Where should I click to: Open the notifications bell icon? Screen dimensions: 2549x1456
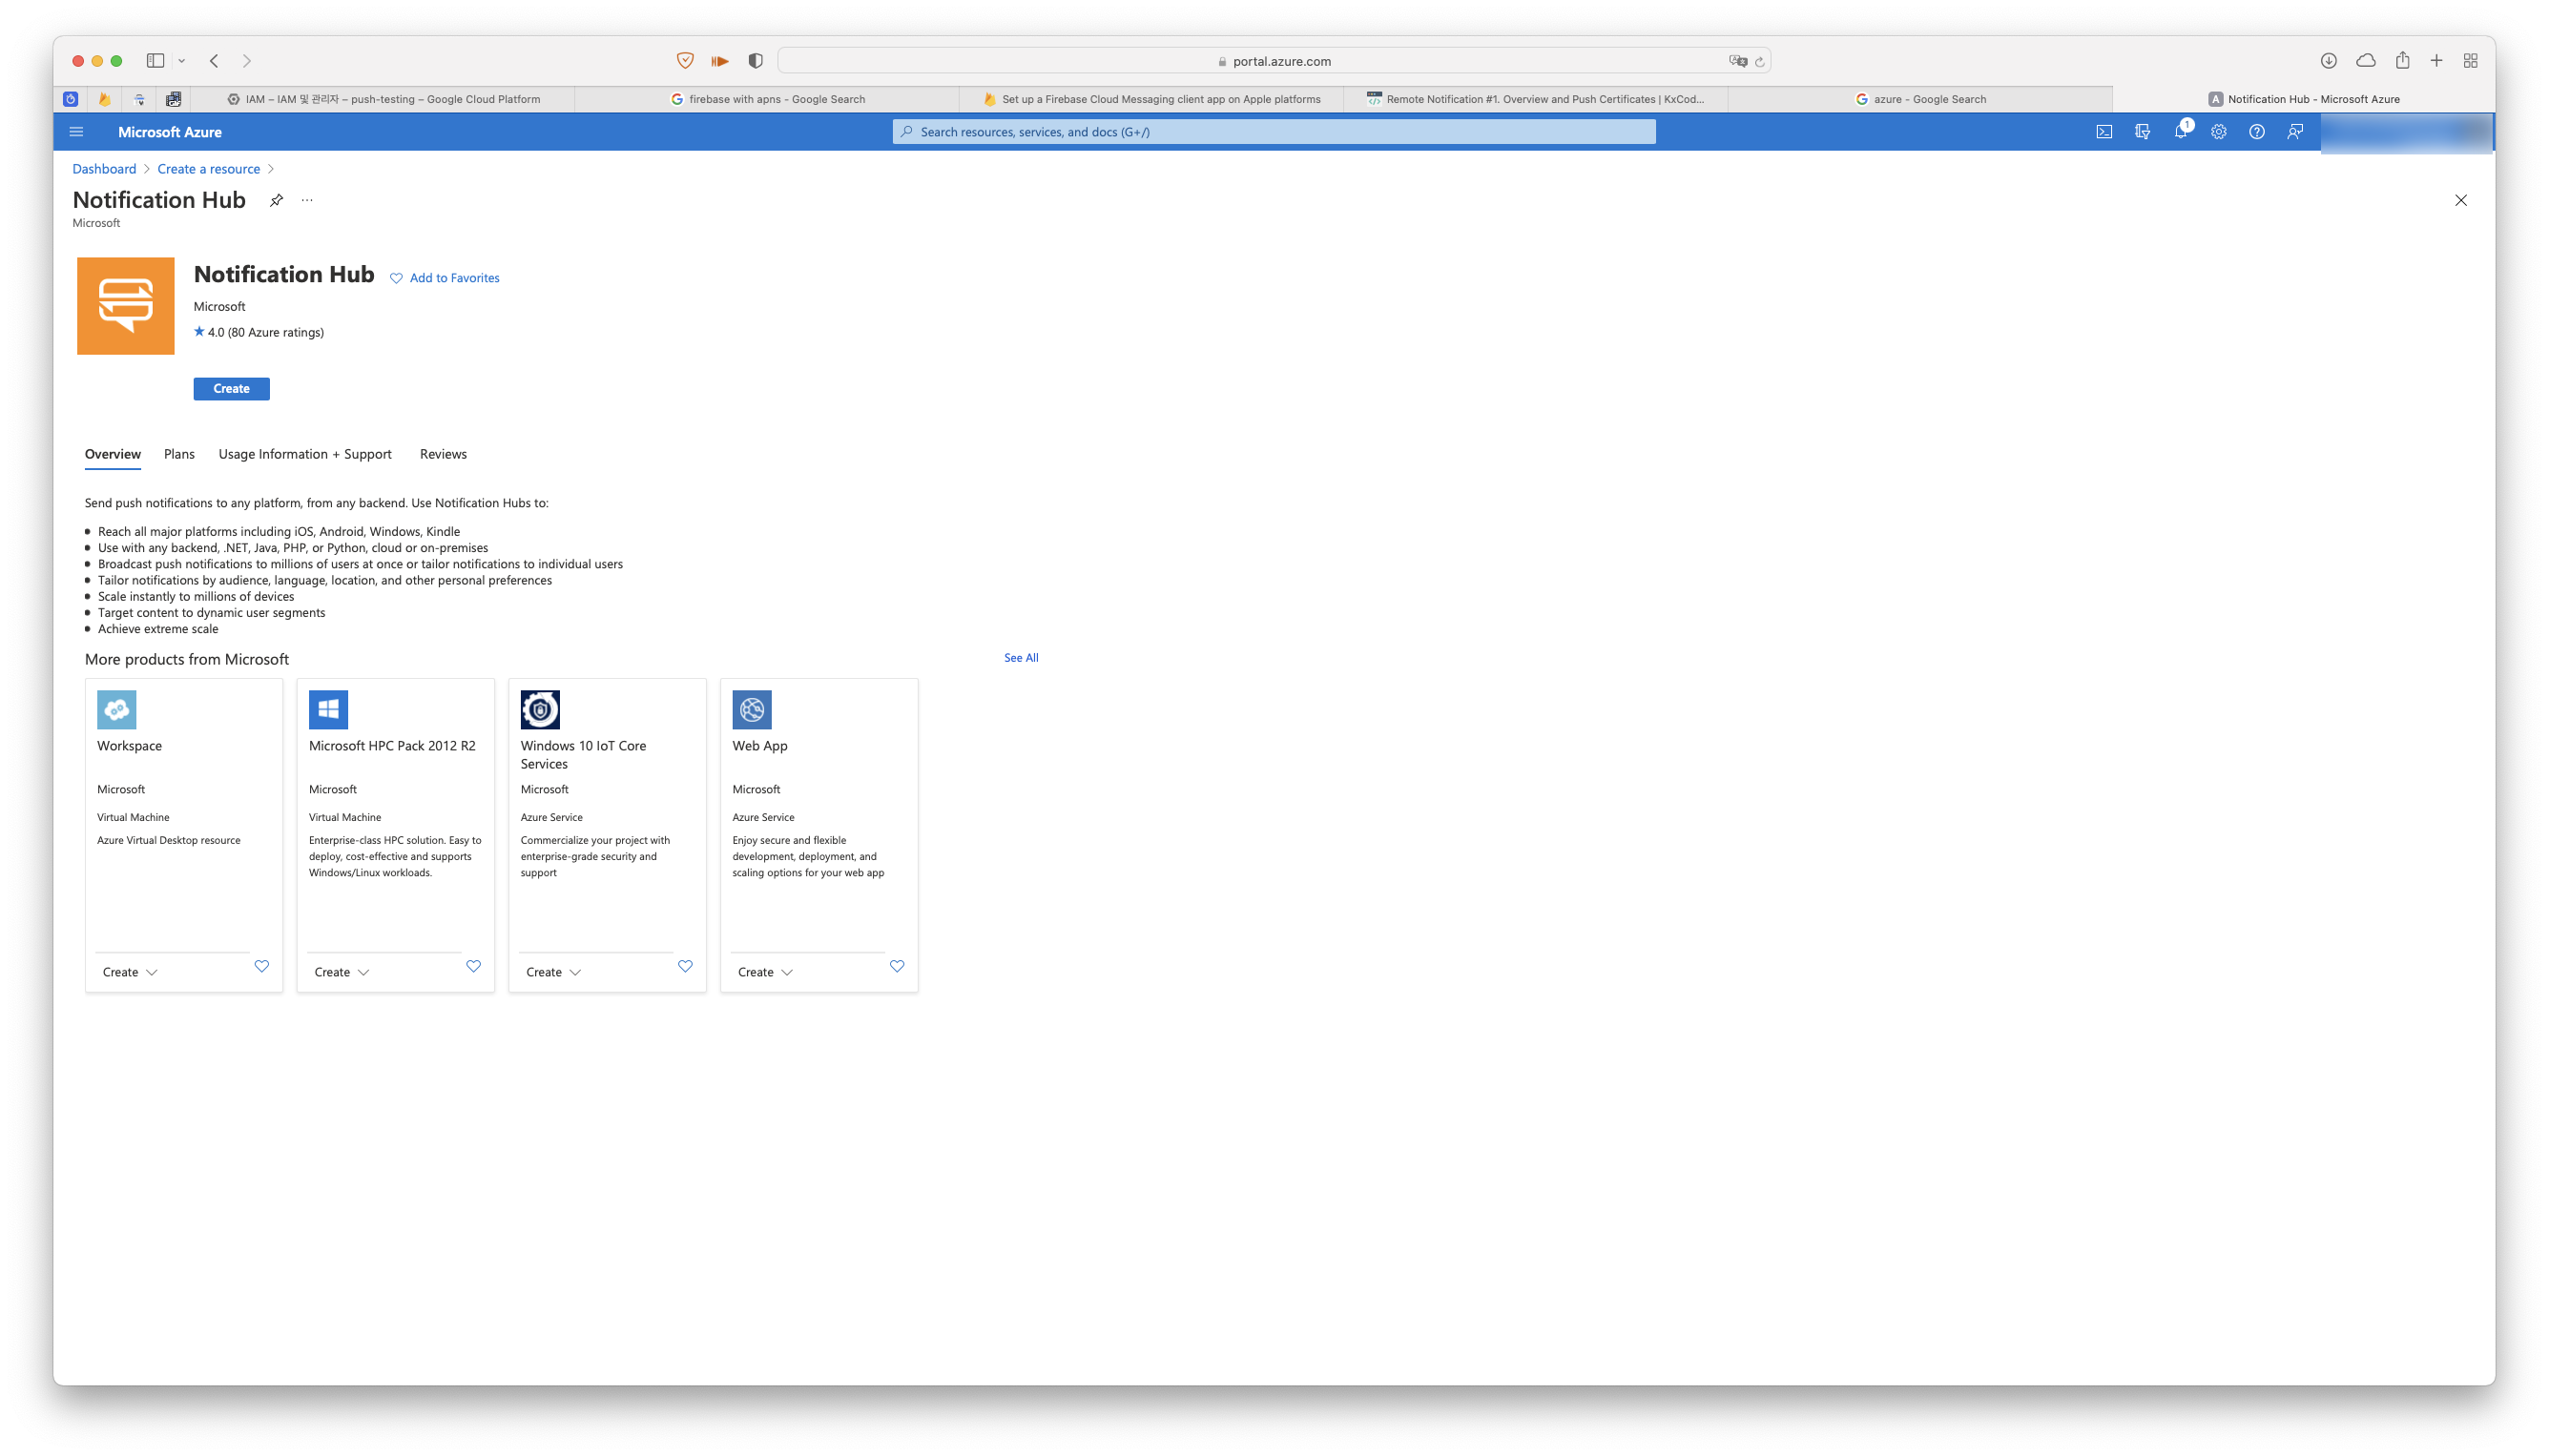[x=2181, y=132]
